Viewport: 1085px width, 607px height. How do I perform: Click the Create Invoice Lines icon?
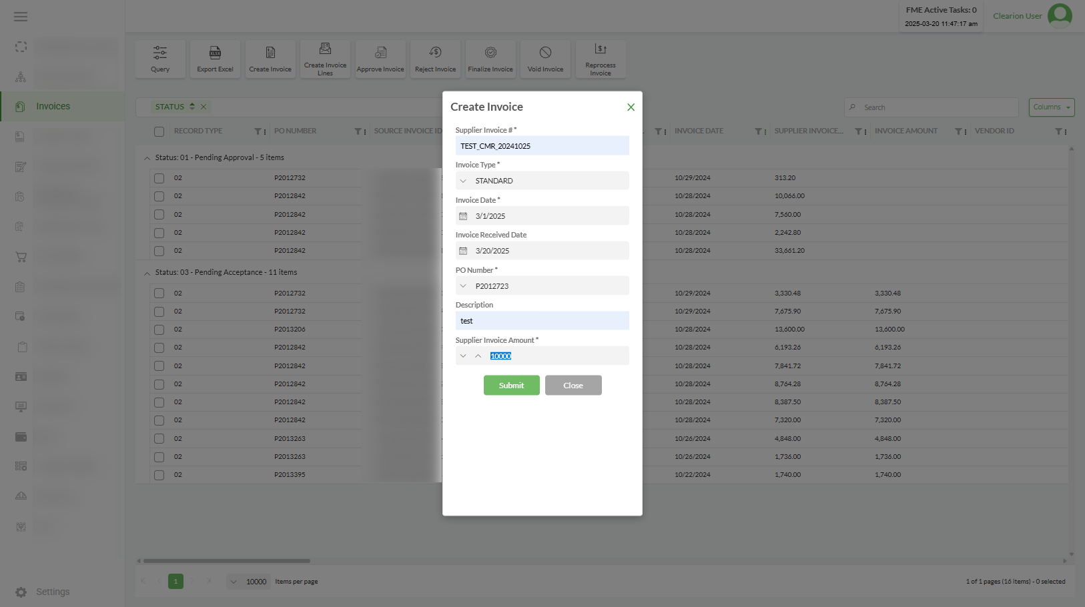325,59
